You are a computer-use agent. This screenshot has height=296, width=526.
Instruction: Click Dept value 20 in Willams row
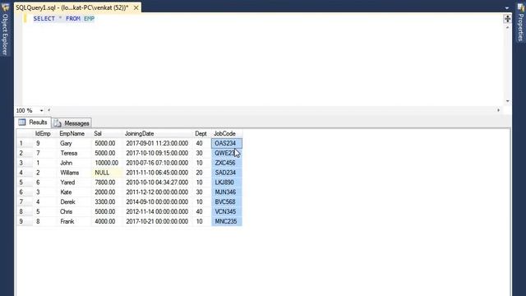tap(202, 173)
